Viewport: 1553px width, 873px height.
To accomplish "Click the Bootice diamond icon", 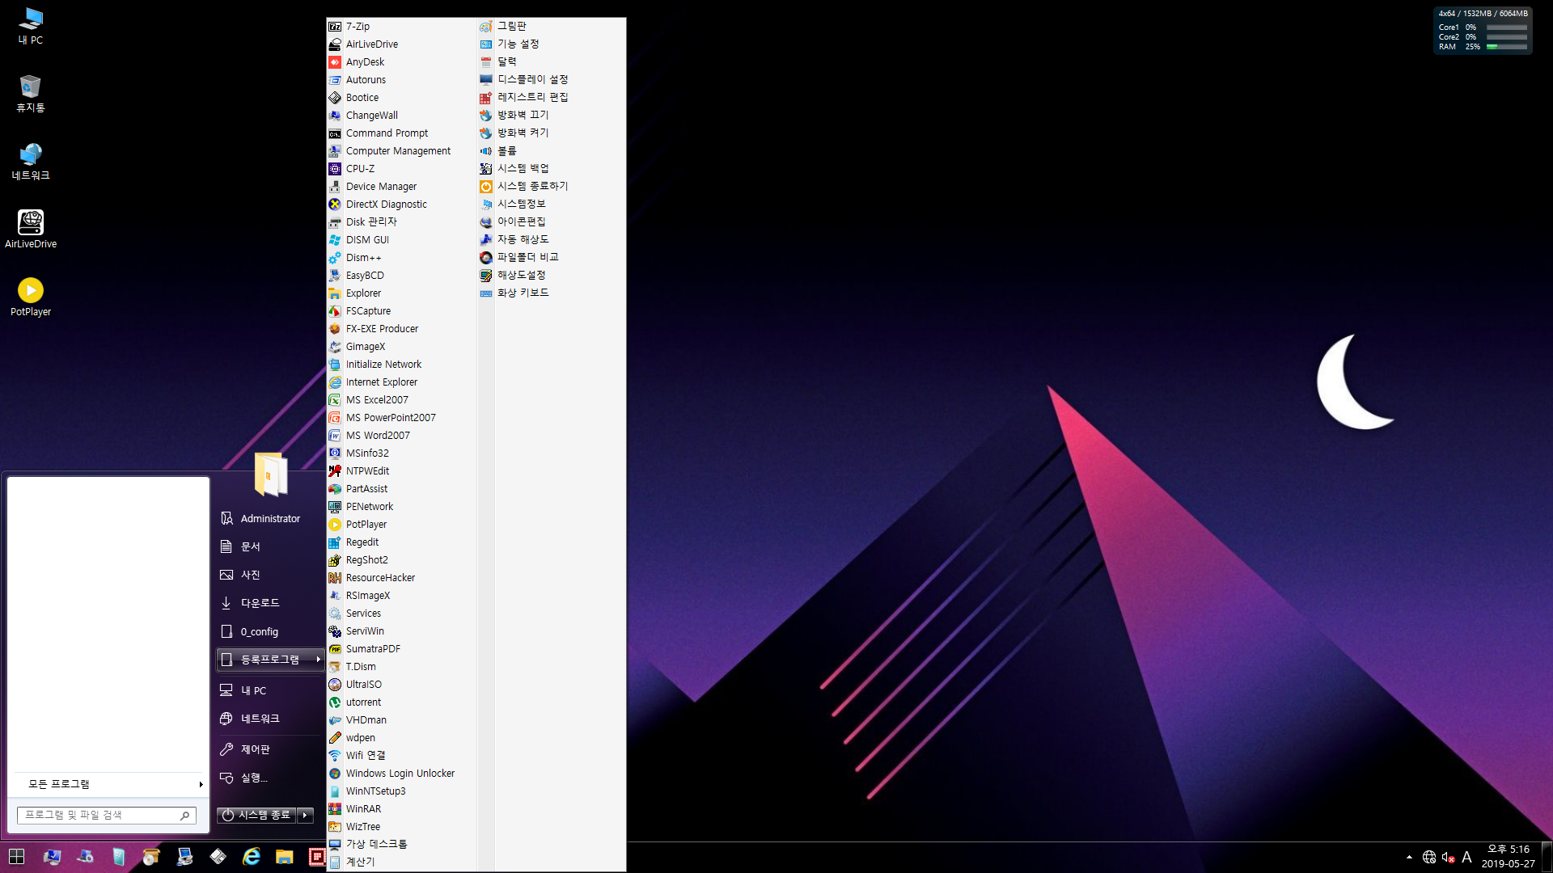I will pos(335,98).
